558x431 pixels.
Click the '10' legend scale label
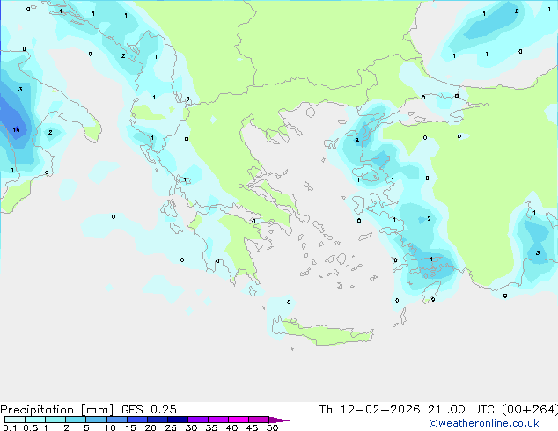click(x=110, y=427)
